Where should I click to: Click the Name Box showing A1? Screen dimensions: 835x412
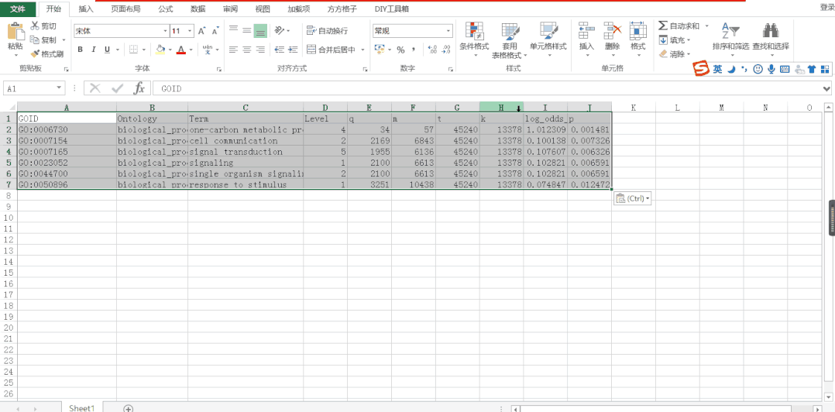[x=39, y=88]
